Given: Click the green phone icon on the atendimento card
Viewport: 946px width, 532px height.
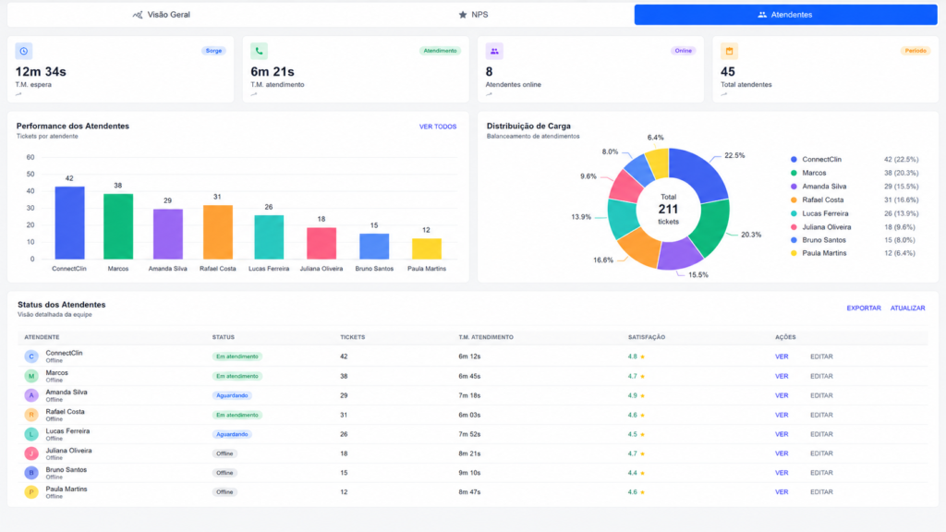Looking at the screenshot, I should (x=259, y=52).
